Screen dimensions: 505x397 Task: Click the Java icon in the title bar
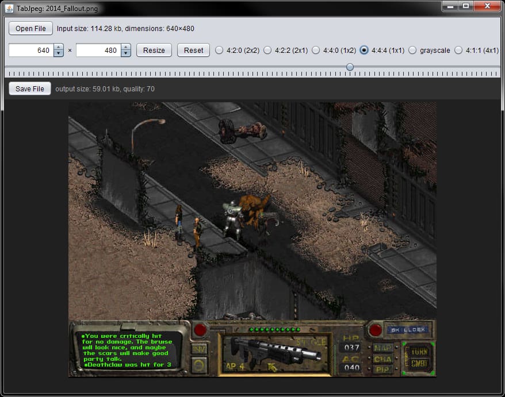pos(9,9)
